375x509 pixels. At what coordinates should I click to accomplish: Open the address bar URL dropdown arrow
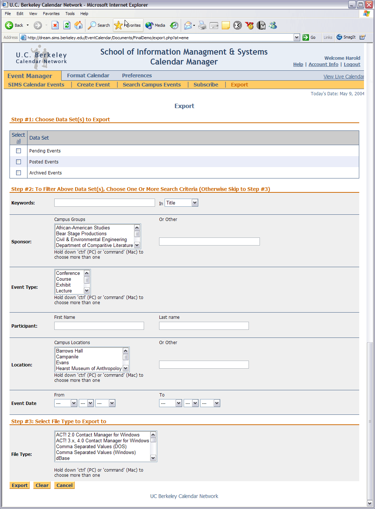297,37
